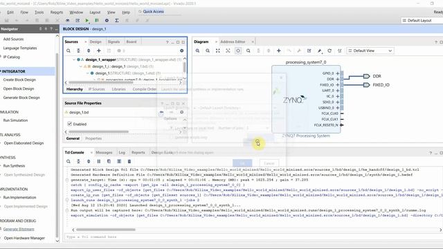This screenshot has height=249, width=443.
Task: Validate design icon in Diagram toolbar
Action: (309, 50)
